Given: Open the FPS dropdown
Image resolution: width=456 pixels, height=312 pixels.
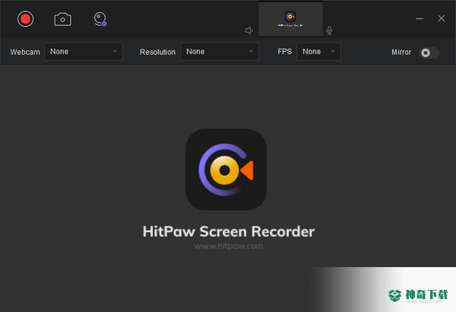Looking at the screenshot, I should (x=318, y=52).
